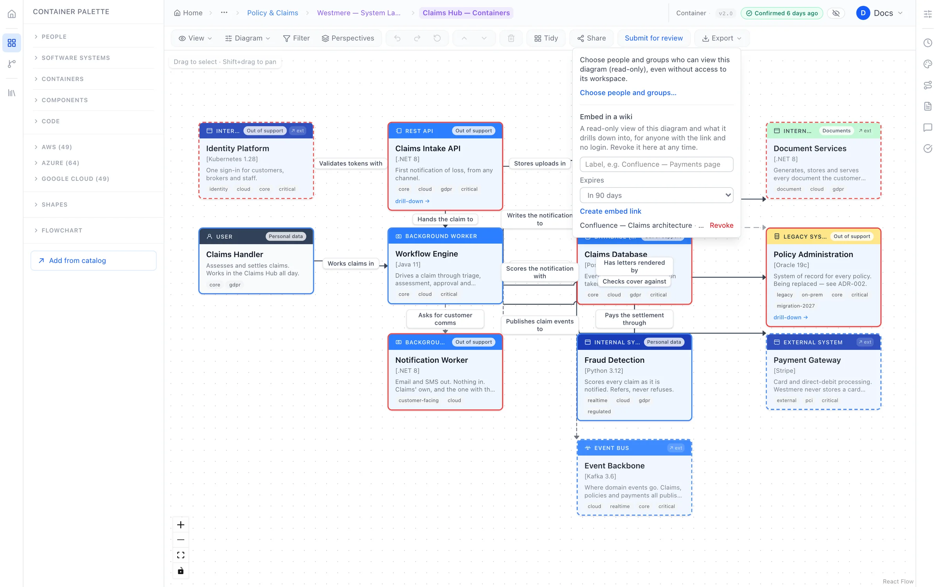
Task: Click the move down chevron icon
Action: click(484, 38)
